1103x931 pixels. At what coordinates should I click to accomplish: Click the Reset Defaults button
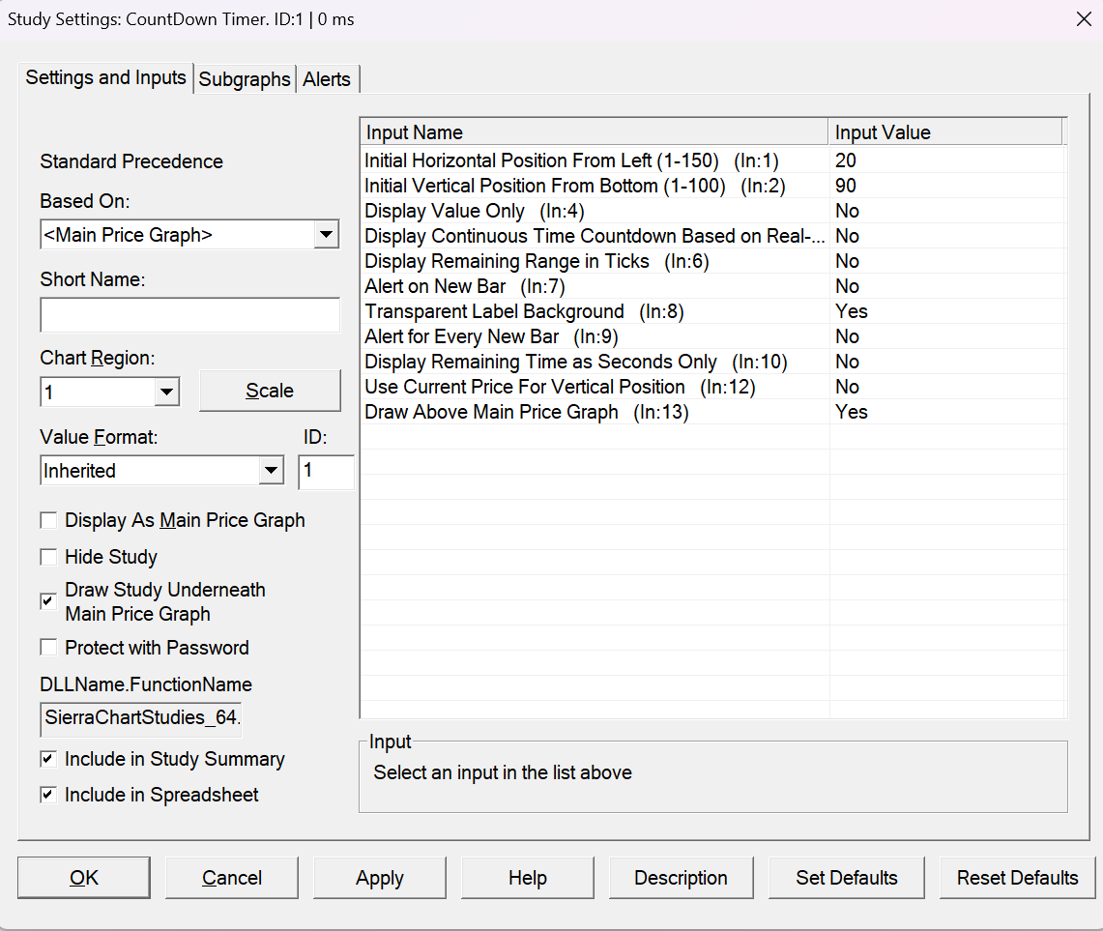(x=1017, y=878)
